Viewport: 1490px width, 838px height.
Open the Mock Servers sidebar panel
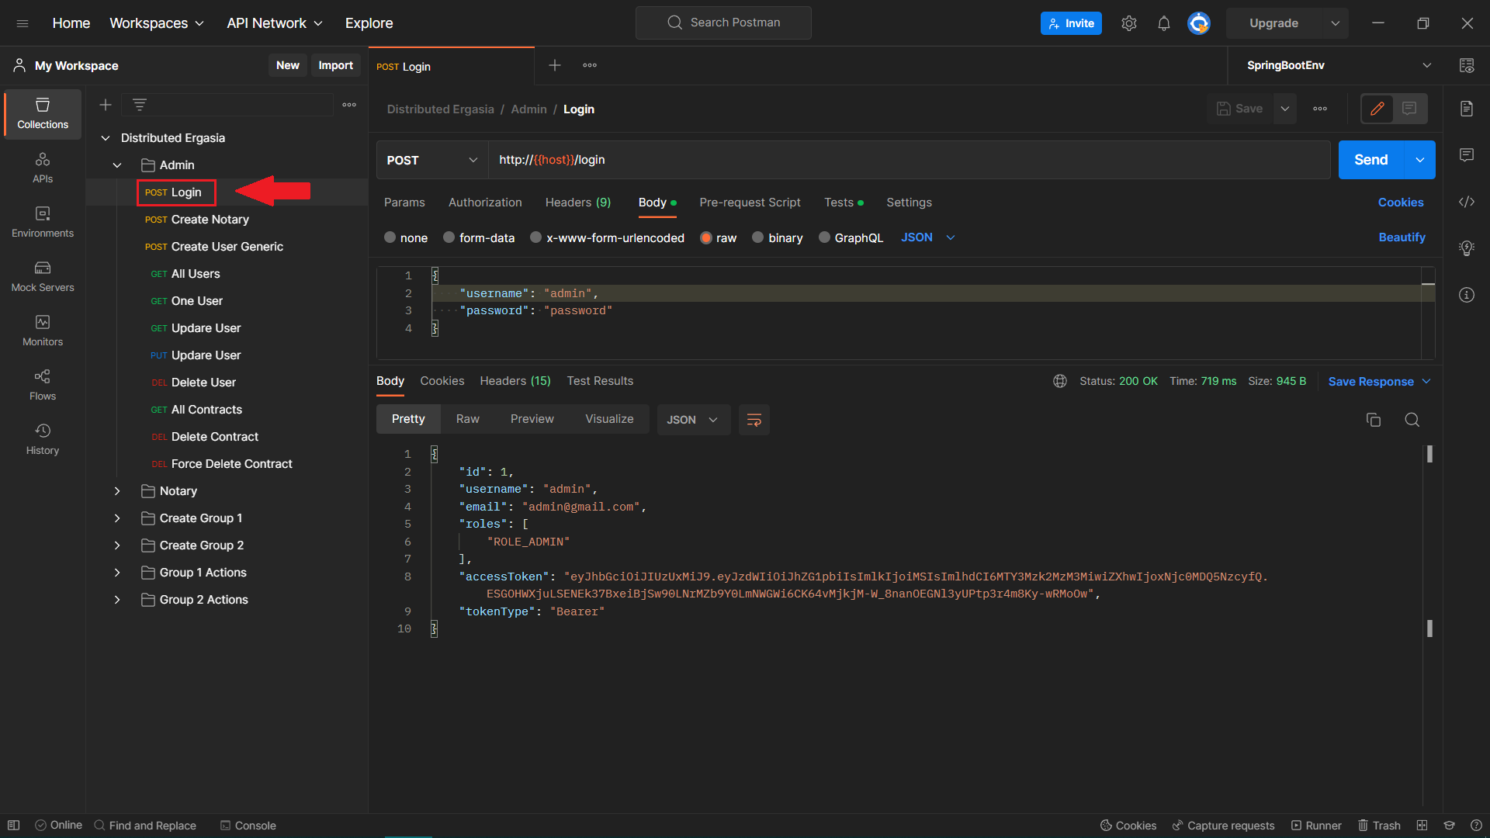pos(43,277)
